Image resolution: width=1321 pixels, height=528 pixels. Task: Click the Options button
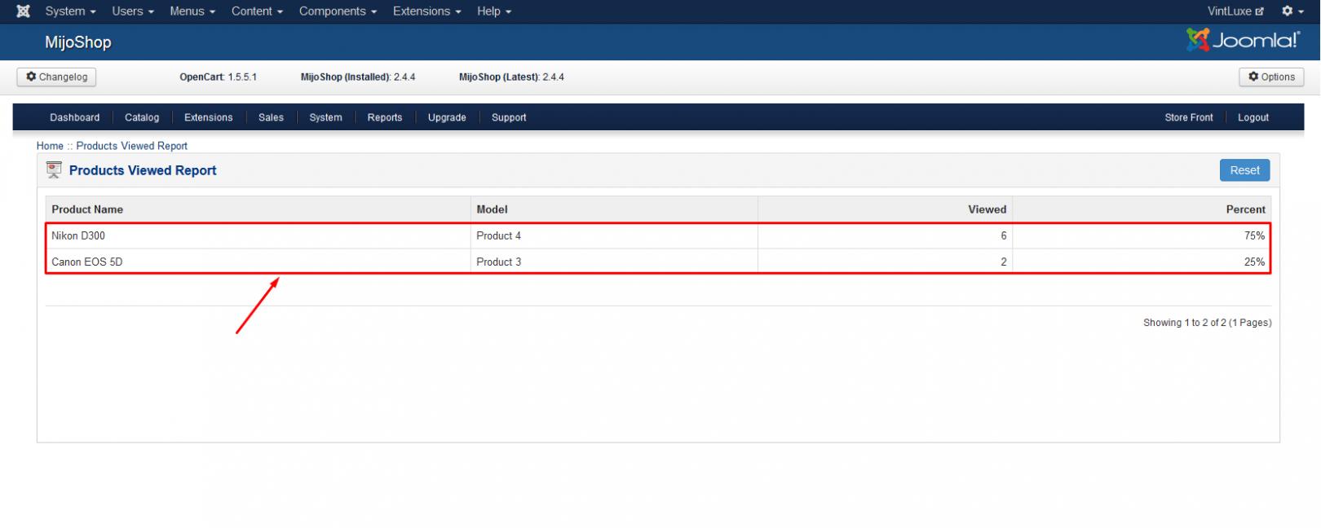pyautogui.click(x=1271, y=77)
